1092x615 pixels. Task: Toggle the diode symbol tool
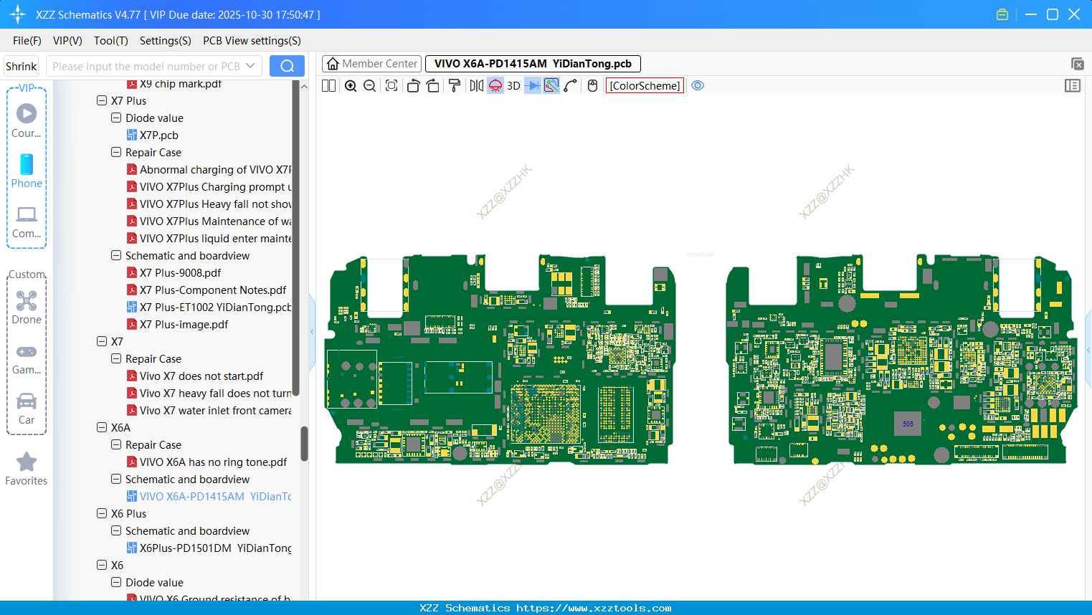click(533, 86)
